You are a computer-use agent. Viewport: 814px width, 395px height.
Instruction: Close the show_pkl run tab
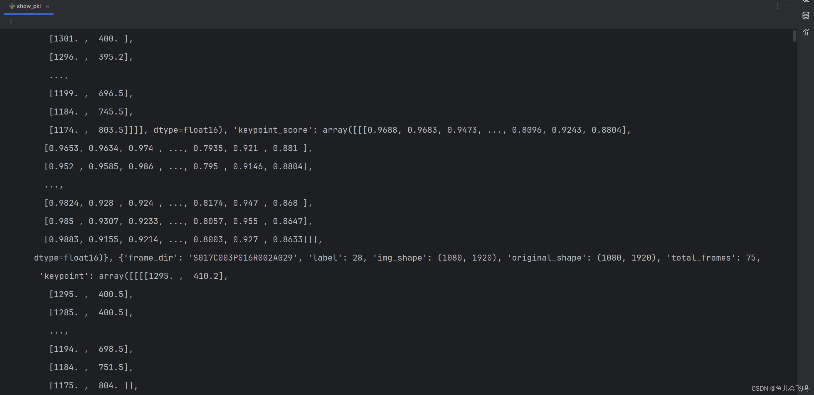coord(47,6)
